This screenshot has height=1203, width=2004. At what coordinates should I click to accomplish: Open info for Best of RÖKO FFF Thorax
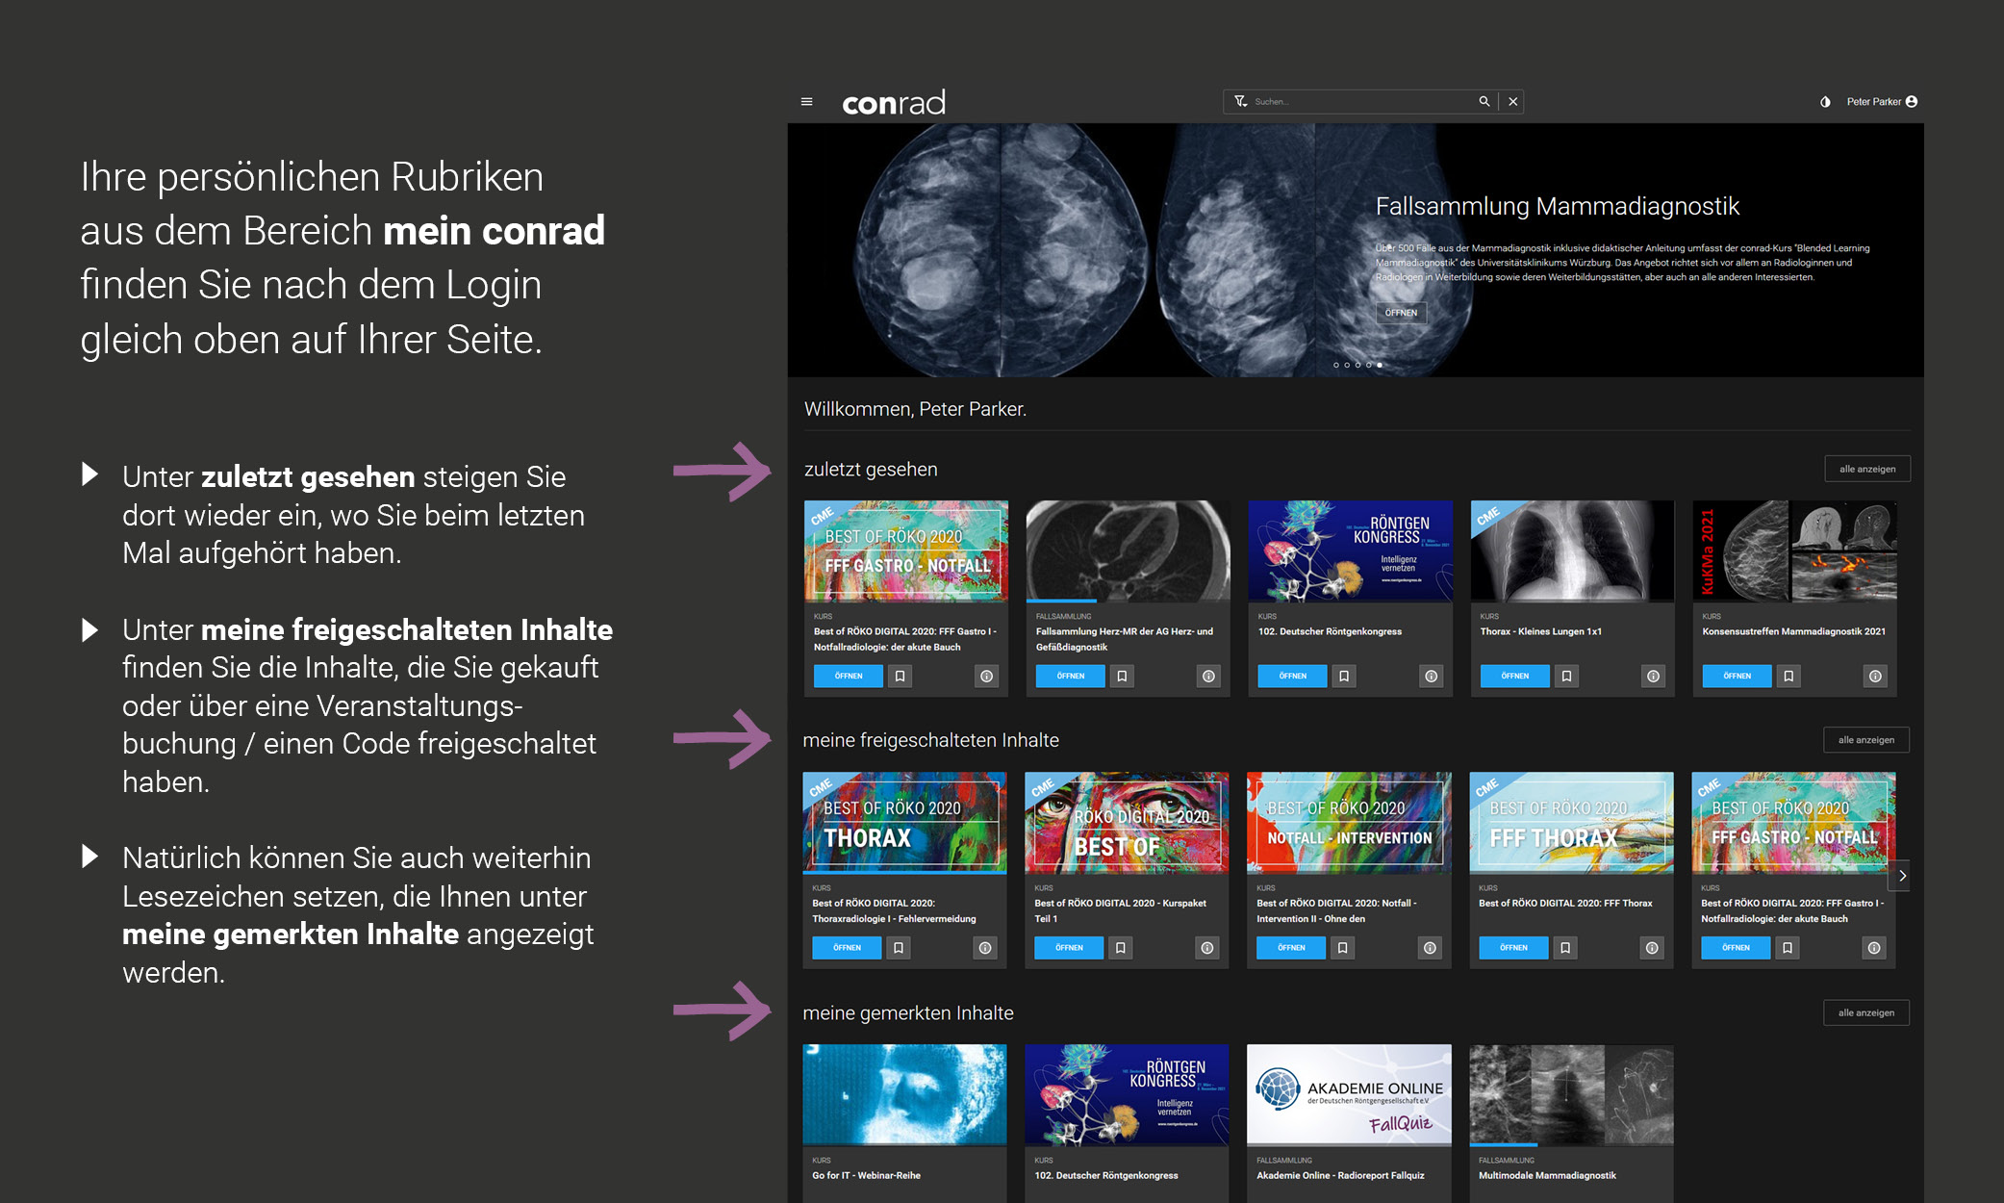coord(1651,948)
